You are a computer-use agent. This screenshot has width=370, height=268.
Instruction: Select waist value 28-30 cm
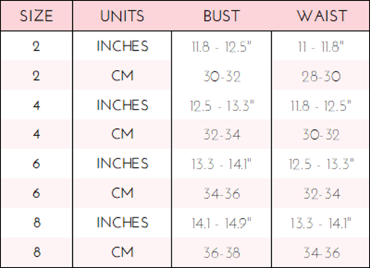point(321,77)
